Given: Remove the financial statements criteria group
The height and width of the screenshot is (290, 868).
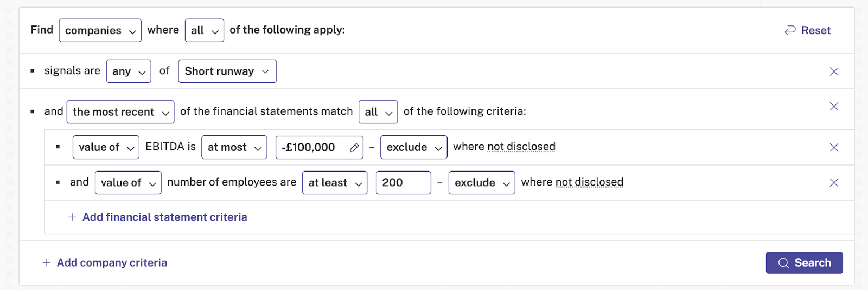Looking at the screenshot, I should [834, 107].
